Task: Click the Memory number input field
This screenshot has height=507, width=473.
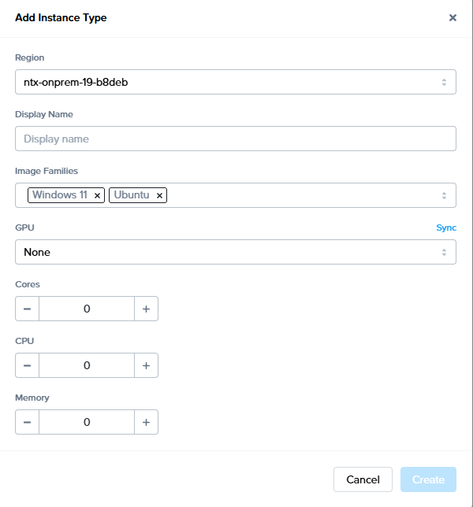Action: (x=87, y=423)
